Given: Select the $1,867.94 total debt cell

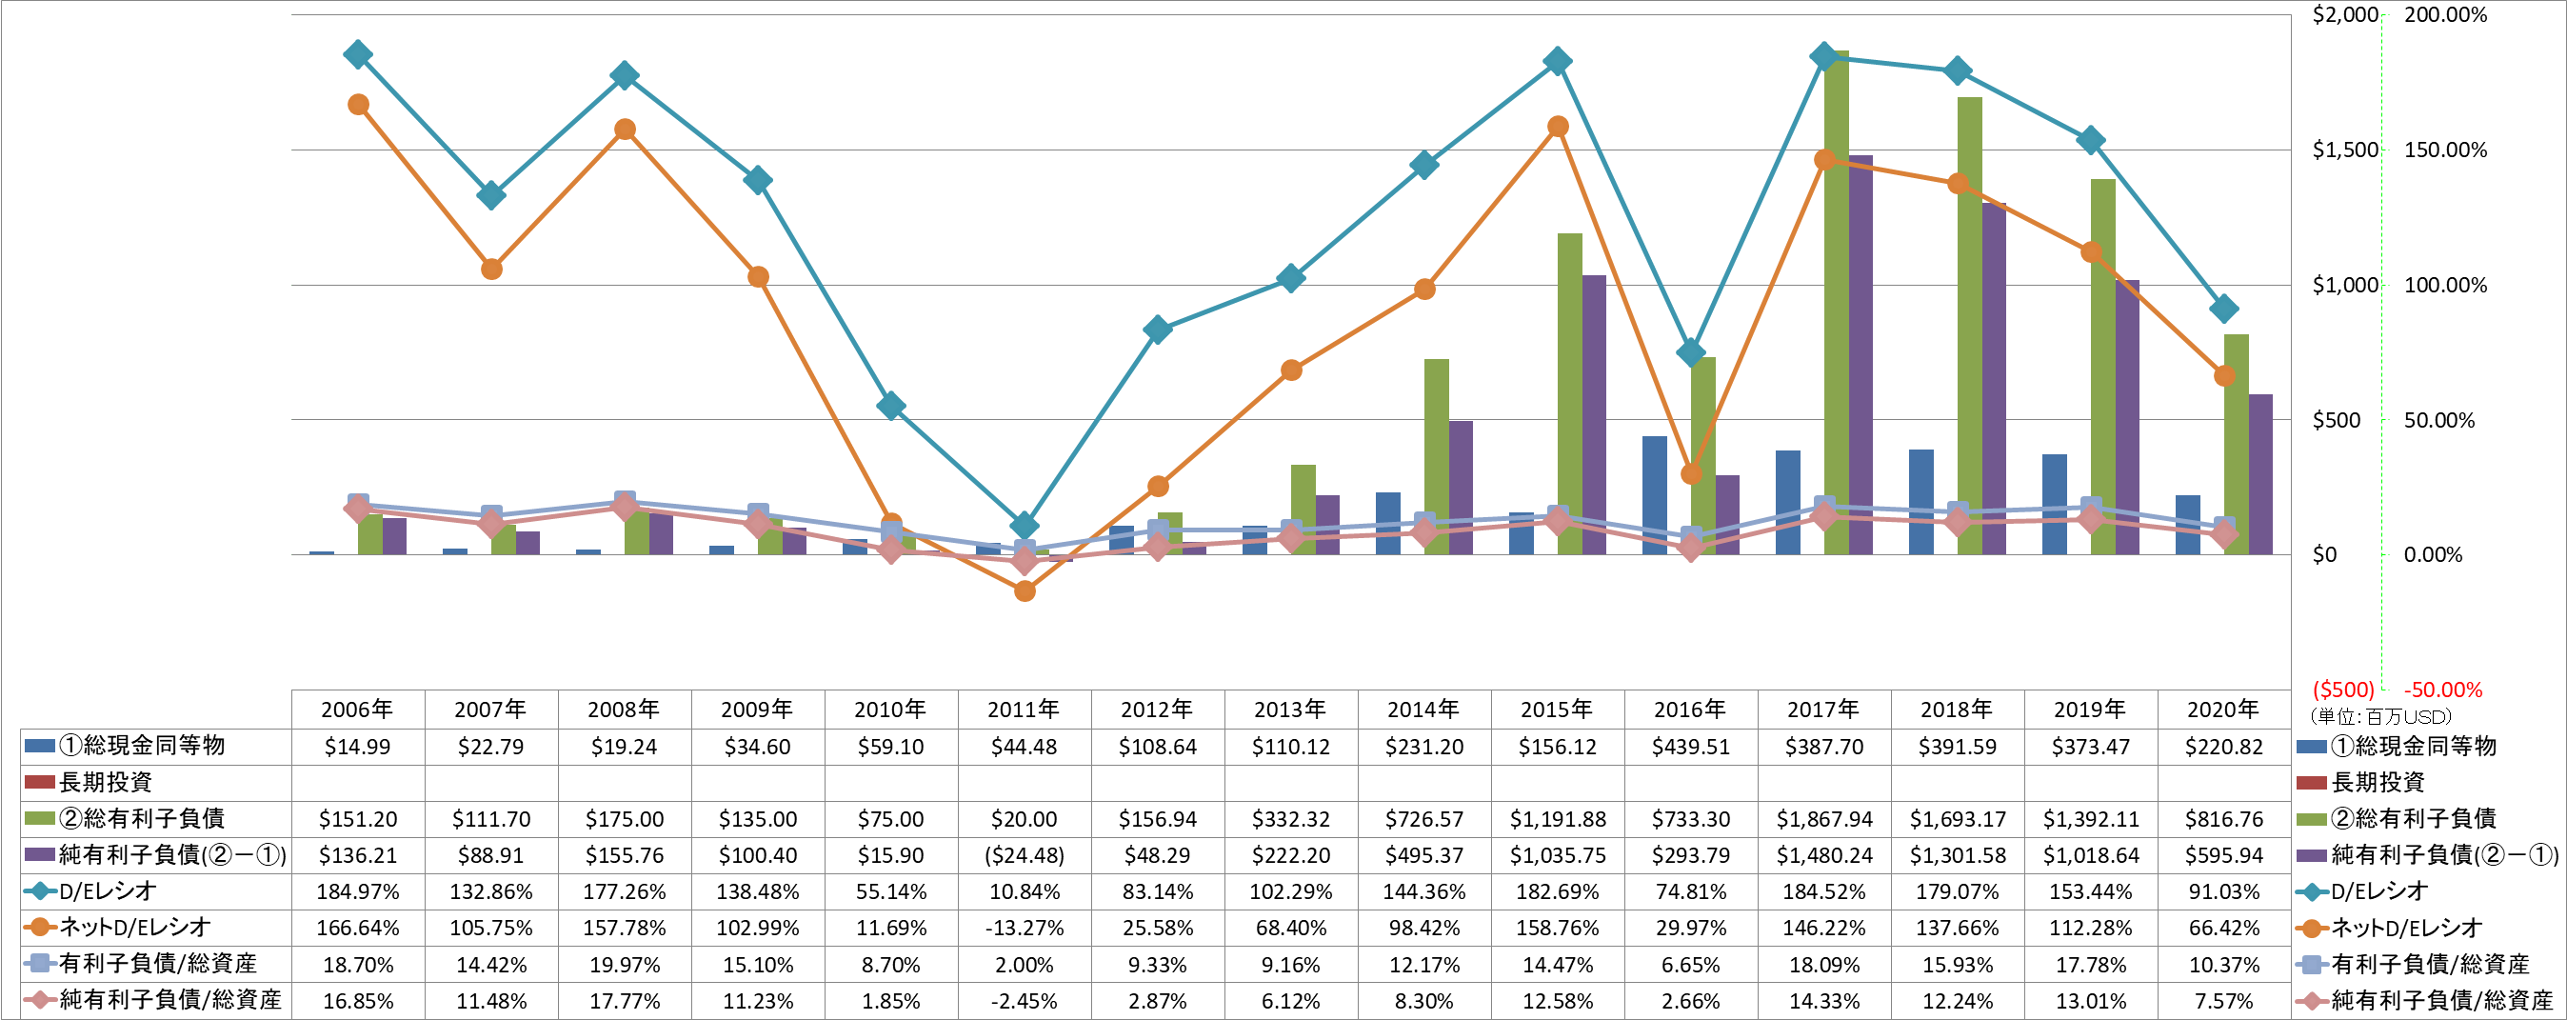Looking at the screenshot, I should click(1823, 820).
